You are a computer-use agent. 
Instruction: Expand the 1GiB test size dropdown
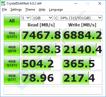pos(42,18)
